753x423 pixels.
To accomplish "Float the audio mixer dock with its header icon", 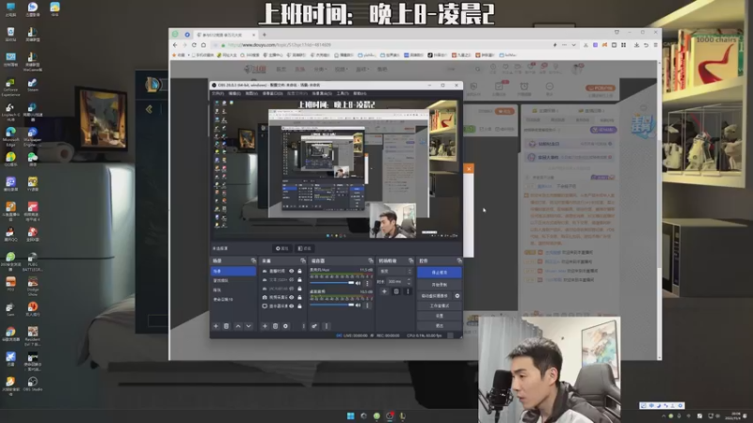I will click(x=370, y=261).
